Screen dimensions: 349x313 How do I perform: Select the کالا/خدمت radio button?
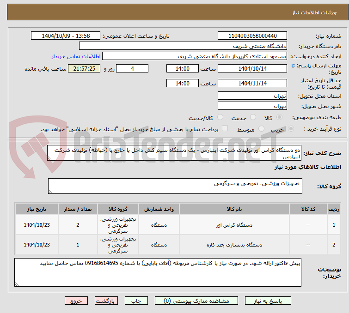coord(220,117)
